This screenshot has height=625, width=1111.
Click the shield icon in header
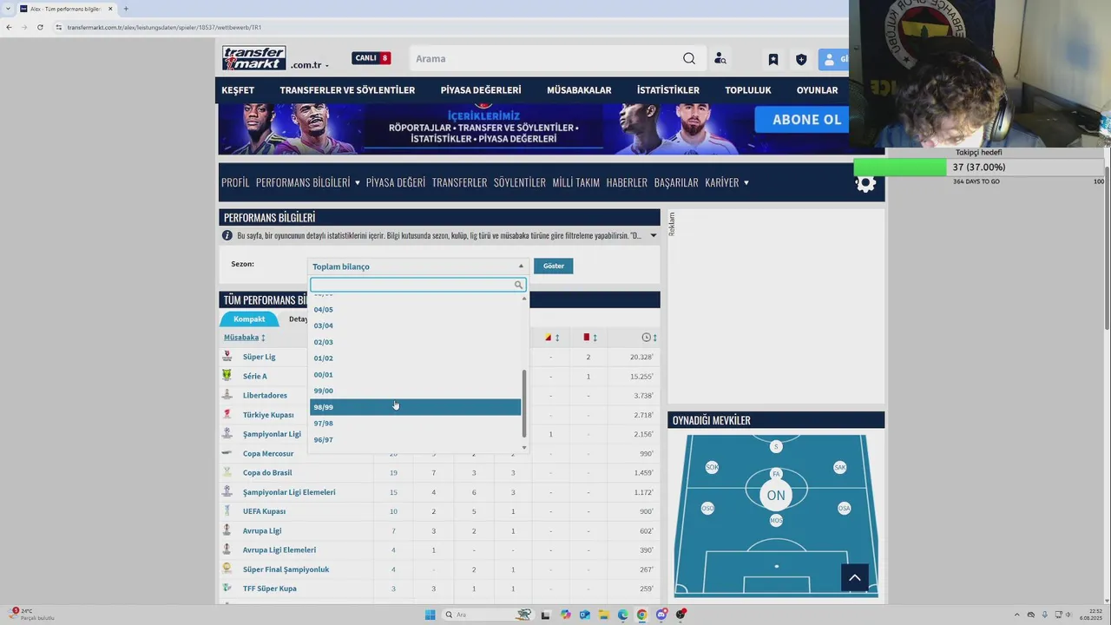click(801, 59)
